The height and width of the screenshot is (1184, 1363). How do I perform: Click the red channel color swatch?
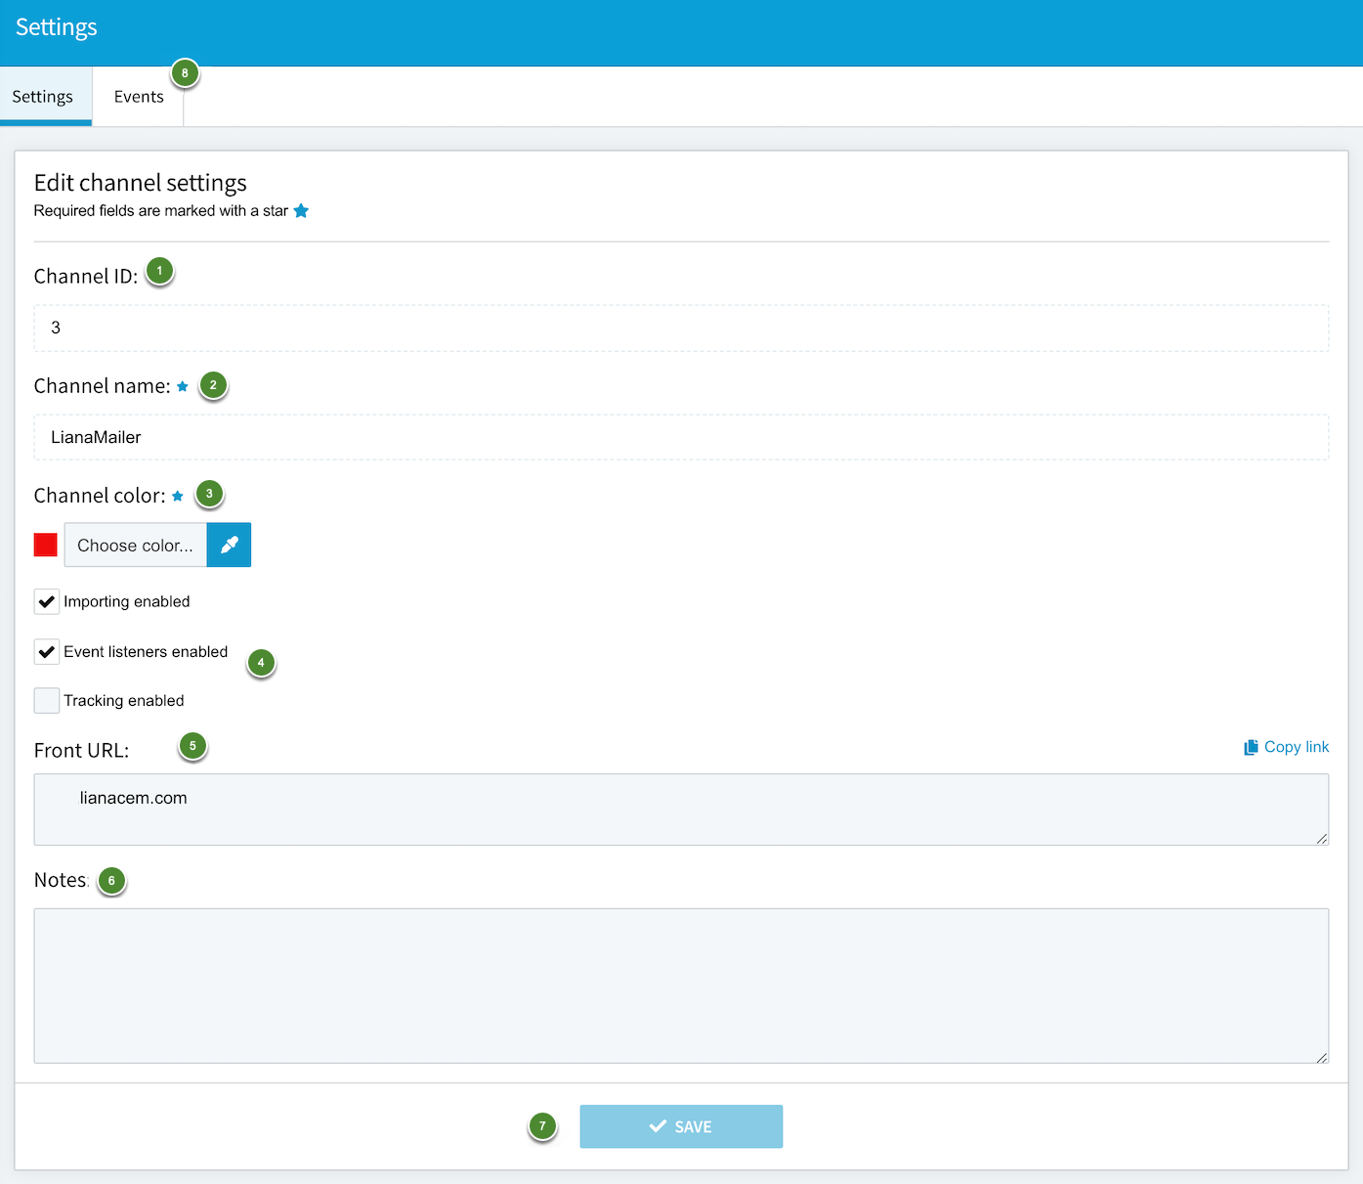coord(46,545)
